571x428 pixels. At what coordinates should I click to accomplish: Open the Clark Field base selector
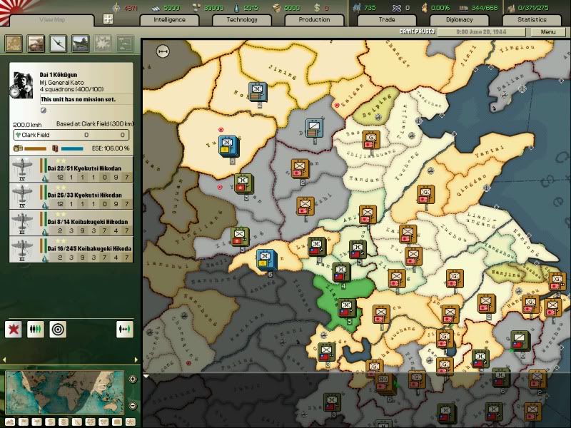pos(71,134)
